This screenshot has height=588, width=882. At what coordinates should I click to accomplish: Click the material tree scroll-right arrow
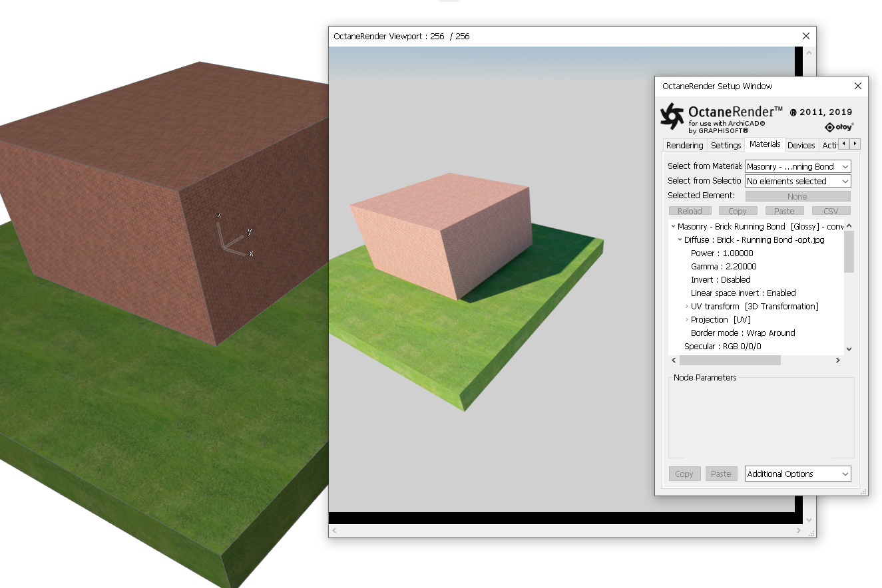838,360
